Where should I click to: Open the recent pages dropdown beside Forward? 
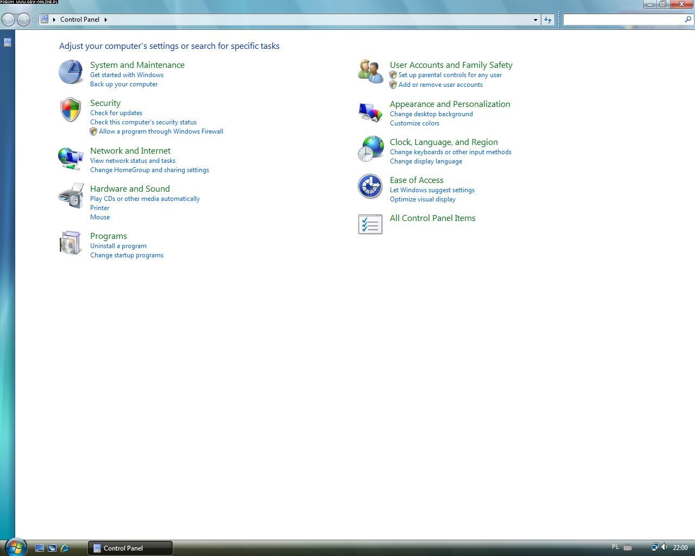coord(34,20)
